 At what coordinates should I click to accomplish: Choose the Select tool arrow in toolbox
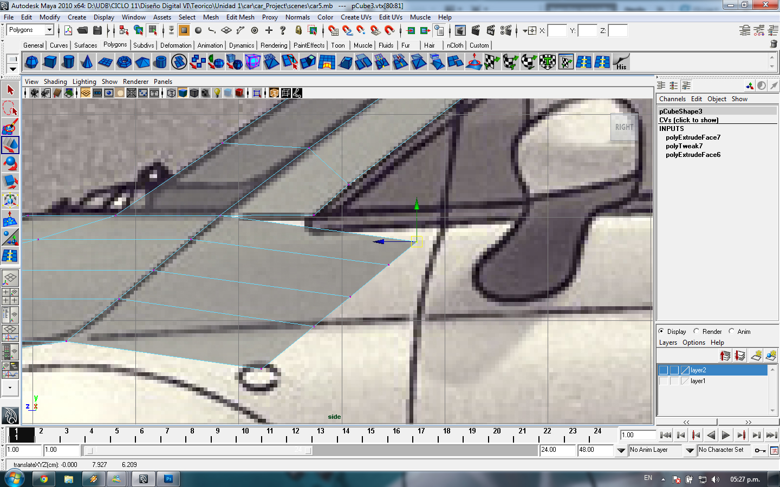coord(10,90)
